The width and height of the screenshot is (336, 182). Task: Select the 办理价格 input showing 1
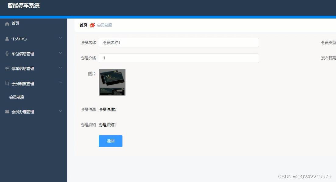click(x=179, y=58)
